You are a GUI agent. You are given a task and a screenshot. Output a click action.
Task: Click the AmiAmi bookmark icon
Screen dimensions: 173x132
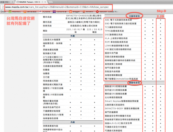(84, 12)
